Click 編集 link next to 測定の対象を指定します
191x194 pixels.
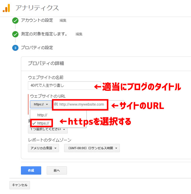click(79, 34)
